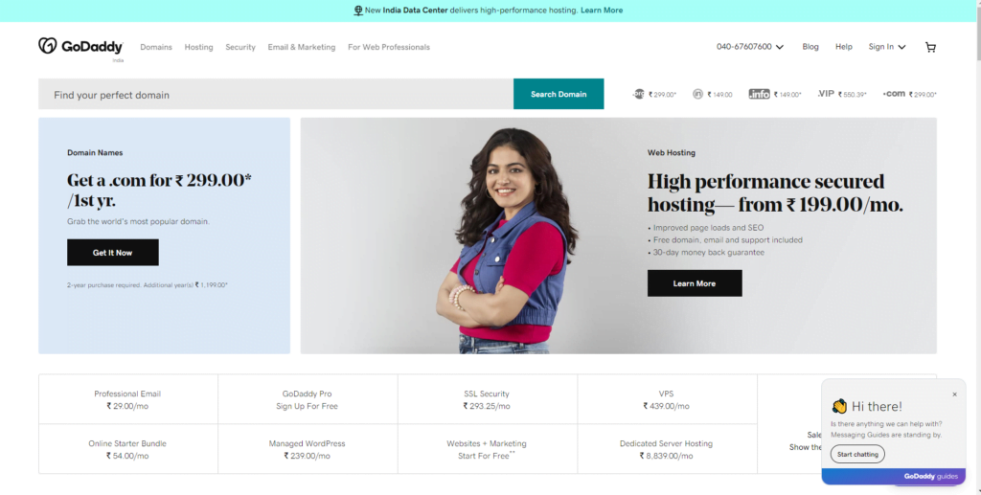
Task: Follow the India Data Center Learn More link
Action: [x=602, y=10]
